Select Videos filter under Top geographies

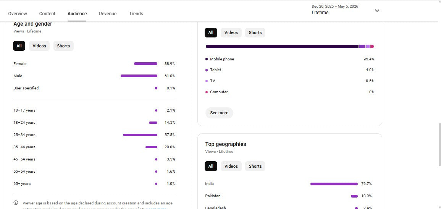click(x=231, y=166)
